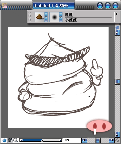Image resolution: width=121 pixels, height=144 pixels.
Task: Click the blue star icon above scrollbar
Action: point(117,27)
